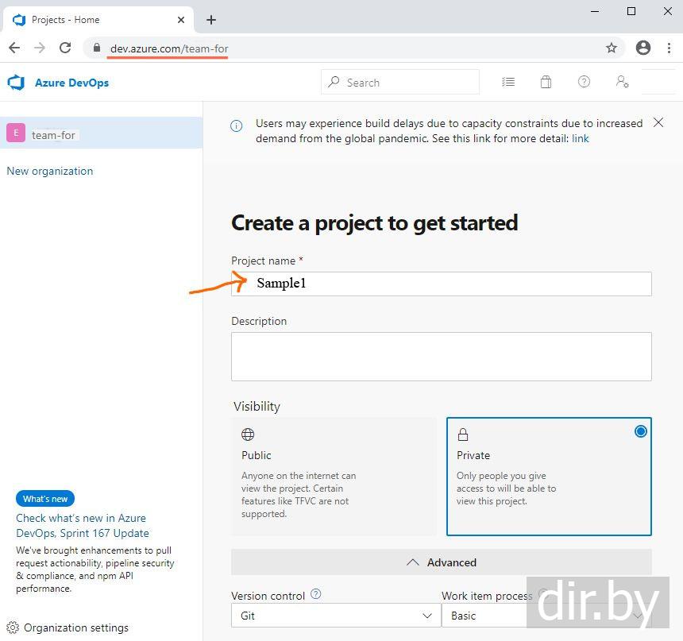Open the Version control Git dropdown
Image resolution: width=683 pixels, height=641 pixels.
(335, 616)
